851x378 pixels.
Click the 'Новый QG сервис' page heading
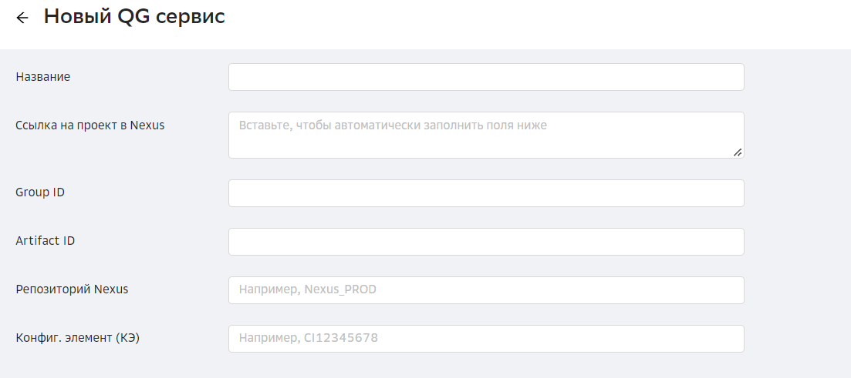point(134,17)
